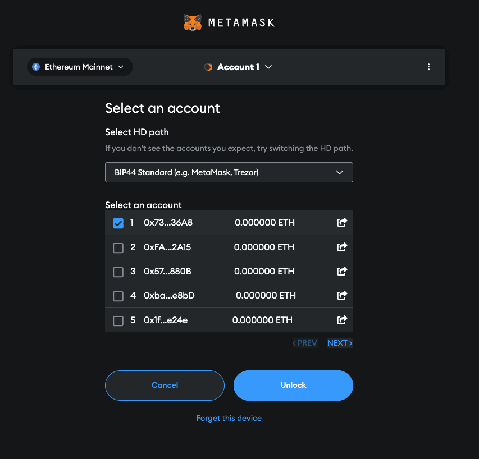Screen dimensions: 479x459
Task: Click the MetaMask fox logo
Action: coord(193,22)
